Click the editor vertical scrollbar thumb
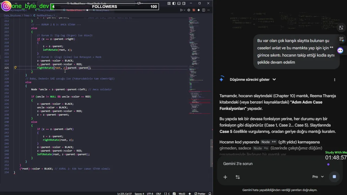 (211, 153)
